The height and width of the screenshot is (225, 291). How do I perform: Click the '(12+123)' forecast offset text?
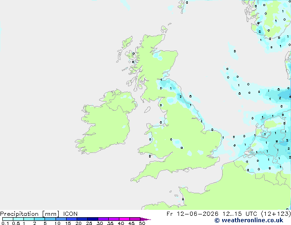coord(276,214)
